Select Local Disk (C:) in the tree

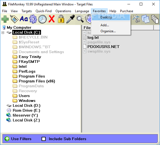tap(27, 32)
